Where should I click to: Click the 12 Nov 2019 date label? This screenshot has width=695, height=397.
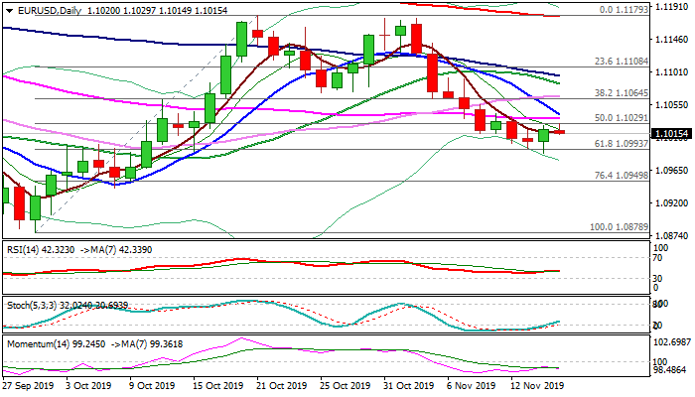[536, 386]
